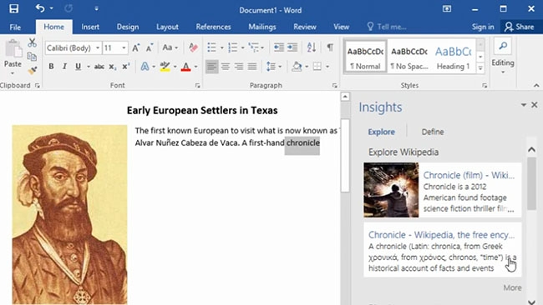The image size is (543, 305).
Task: Align text left
Action: point(212,67)
